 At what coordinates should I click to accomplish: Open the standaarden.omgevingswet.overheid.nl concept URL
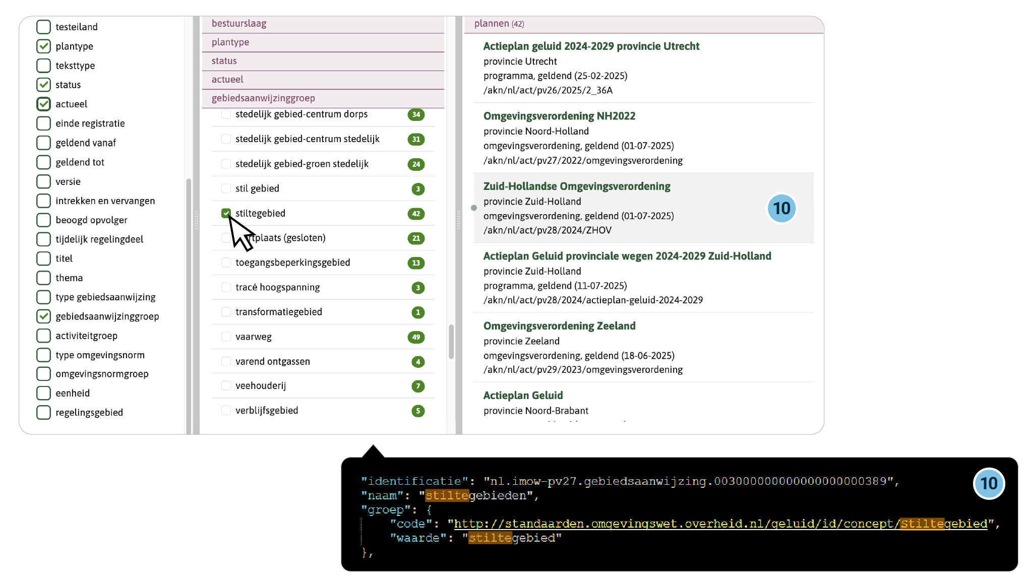point(720,524)
